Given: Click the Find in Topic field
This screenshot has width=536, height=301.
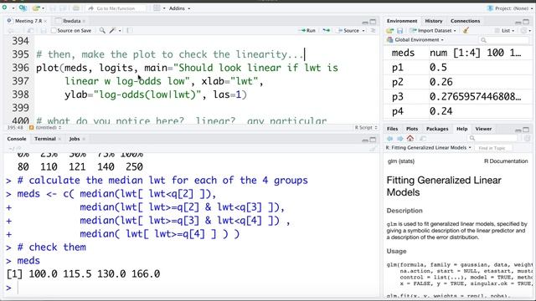Looking at the screenshot, I should 493,148.
